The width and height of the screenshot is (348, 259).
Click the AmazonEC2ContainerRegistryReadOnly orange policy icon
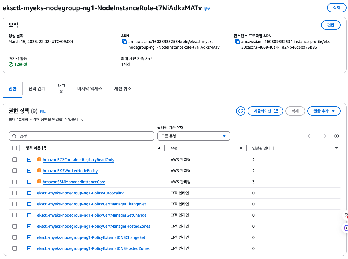point(39,159)
